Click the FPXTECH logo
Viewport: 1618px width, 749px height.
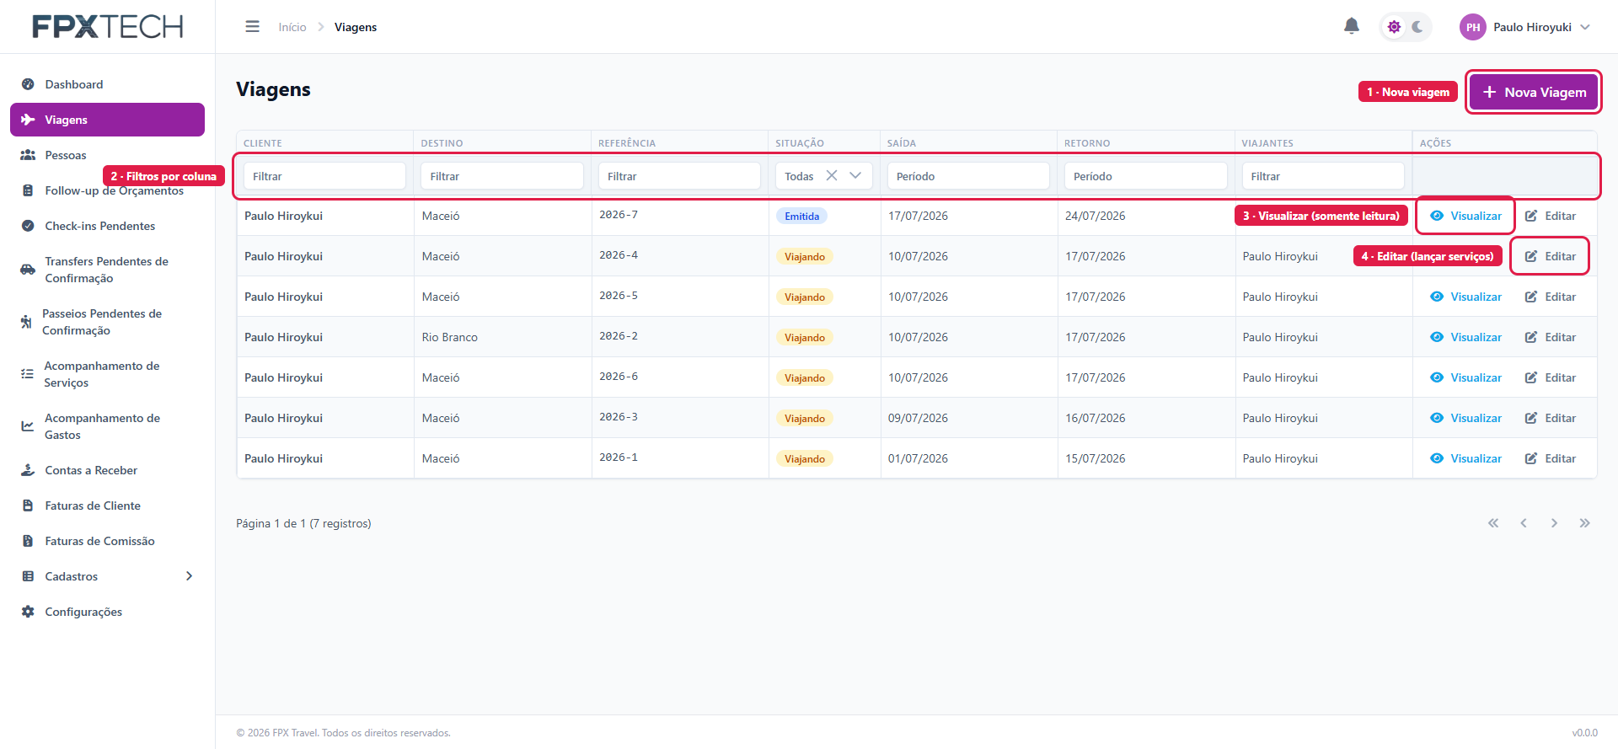107,27
